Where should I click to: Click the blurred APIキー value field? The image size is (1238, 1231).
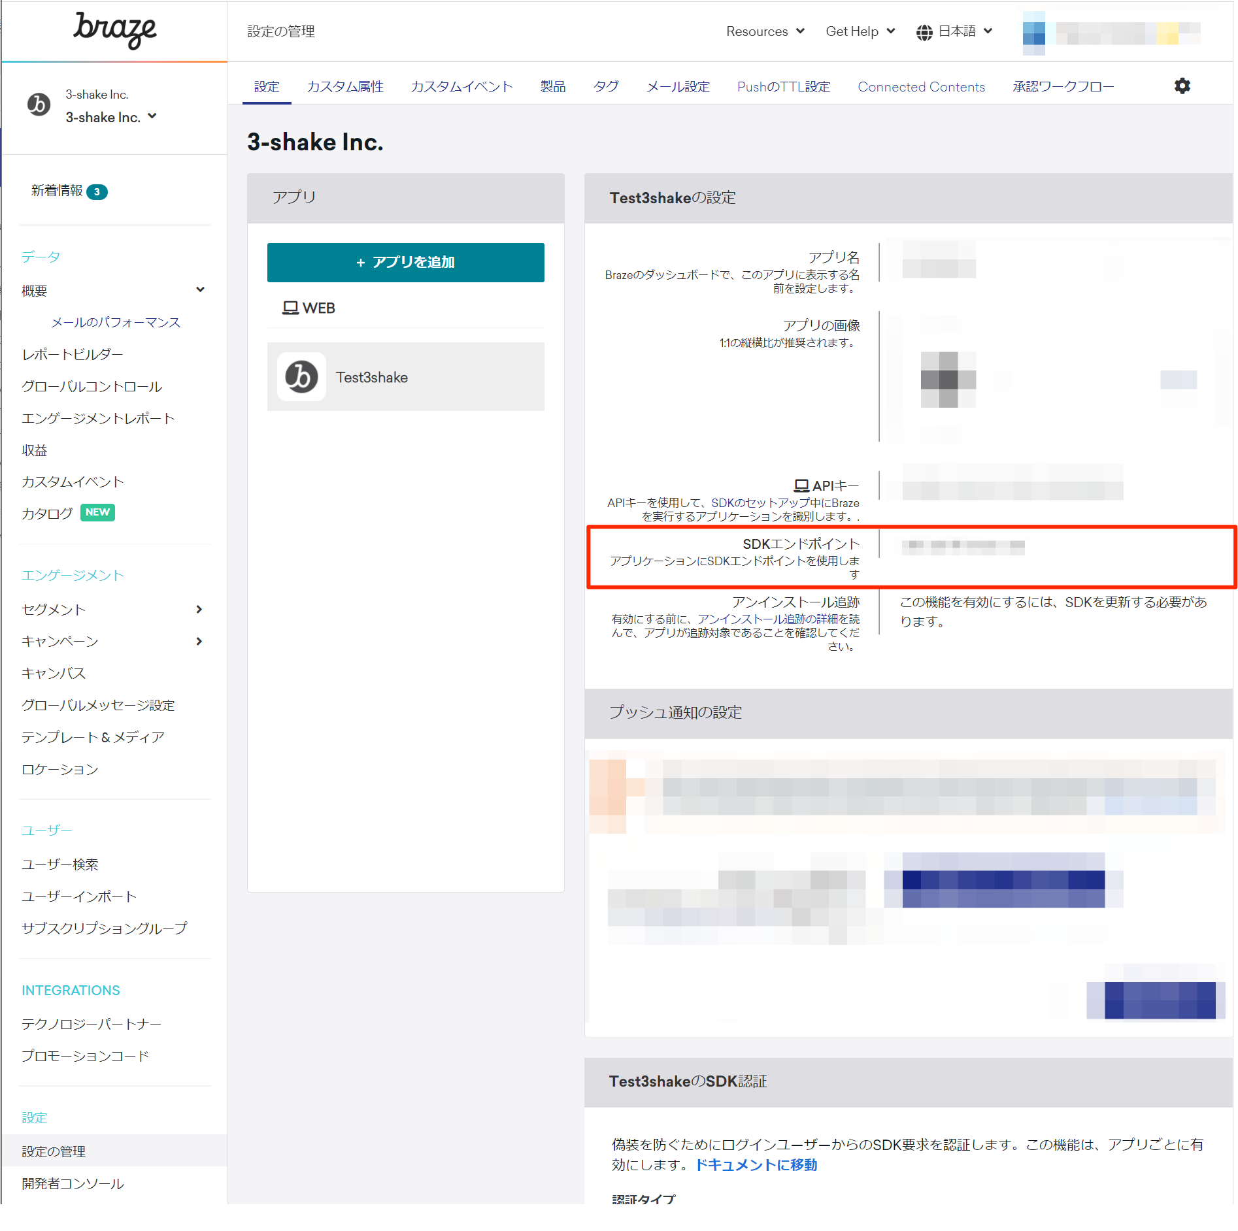tap(1012, 483)
